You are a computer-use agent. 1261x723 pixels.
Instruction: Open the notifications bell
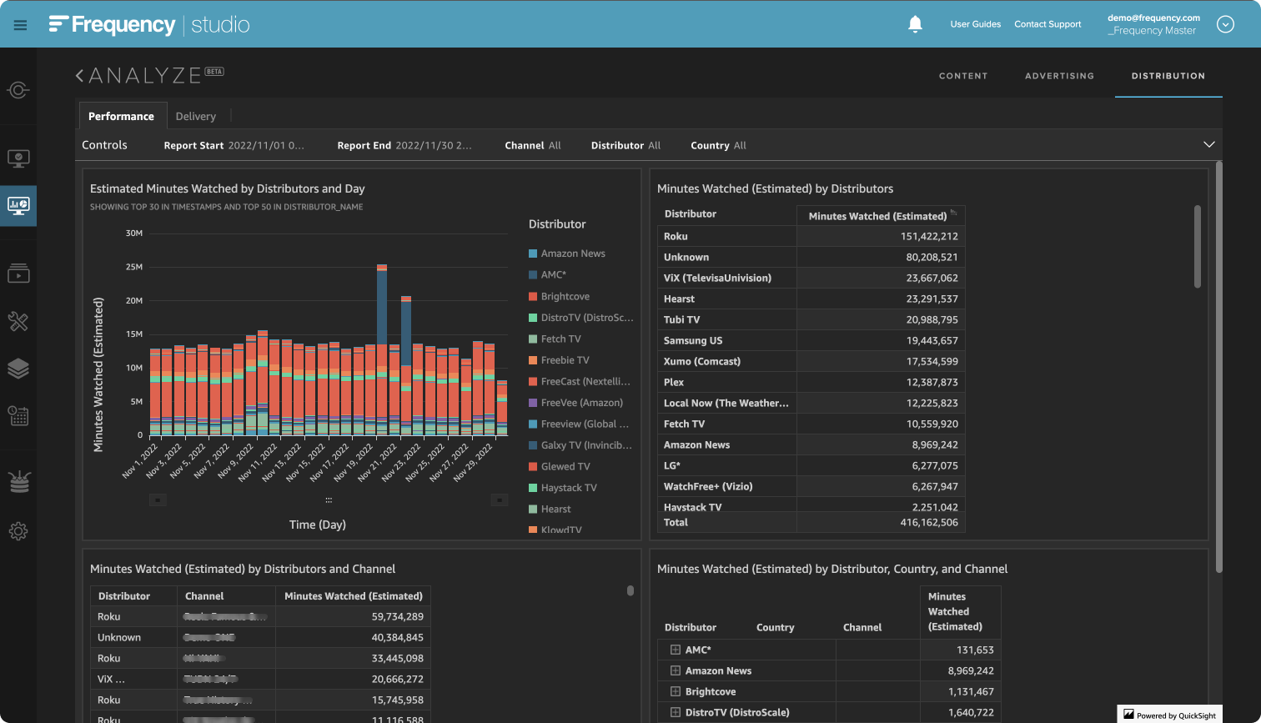pos(915,24)
